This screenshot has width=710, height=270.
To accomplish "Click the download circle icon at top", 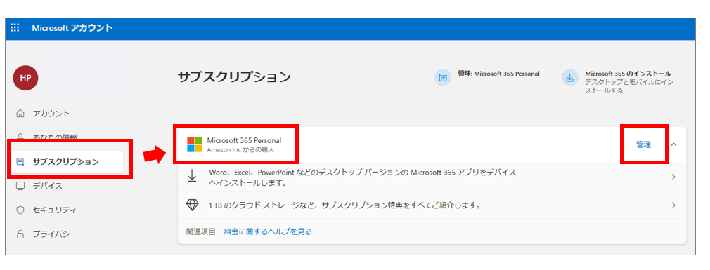I will point(570,78).
